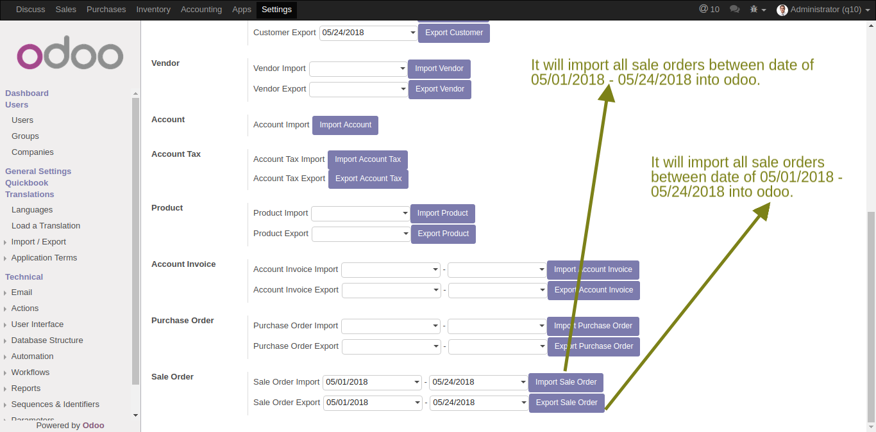Open the debug bug icon menu
The height and width of the screenshot is (432, 876).
coord(758,10)
